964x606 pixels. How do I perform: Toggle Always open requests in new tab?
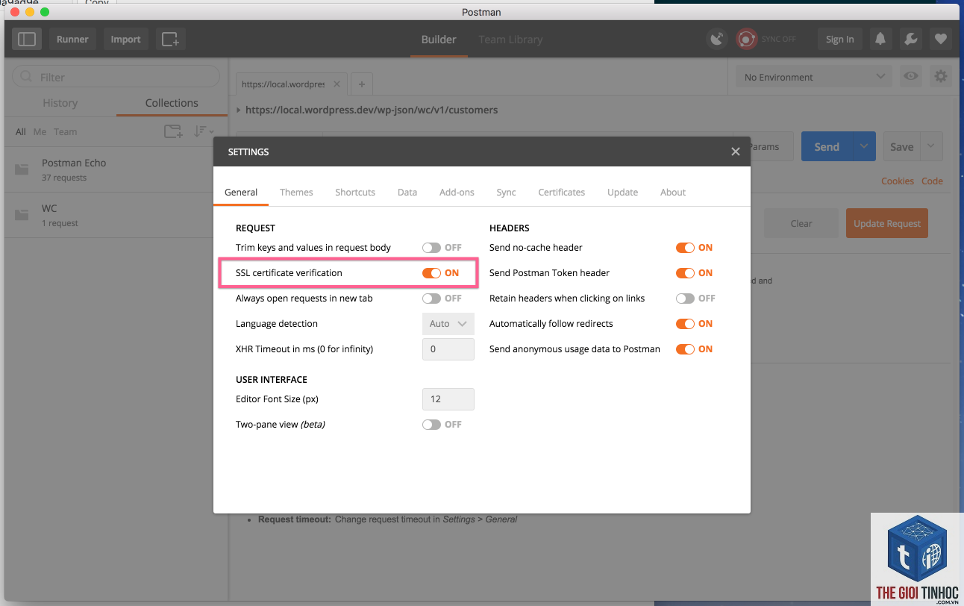(431, 299)
